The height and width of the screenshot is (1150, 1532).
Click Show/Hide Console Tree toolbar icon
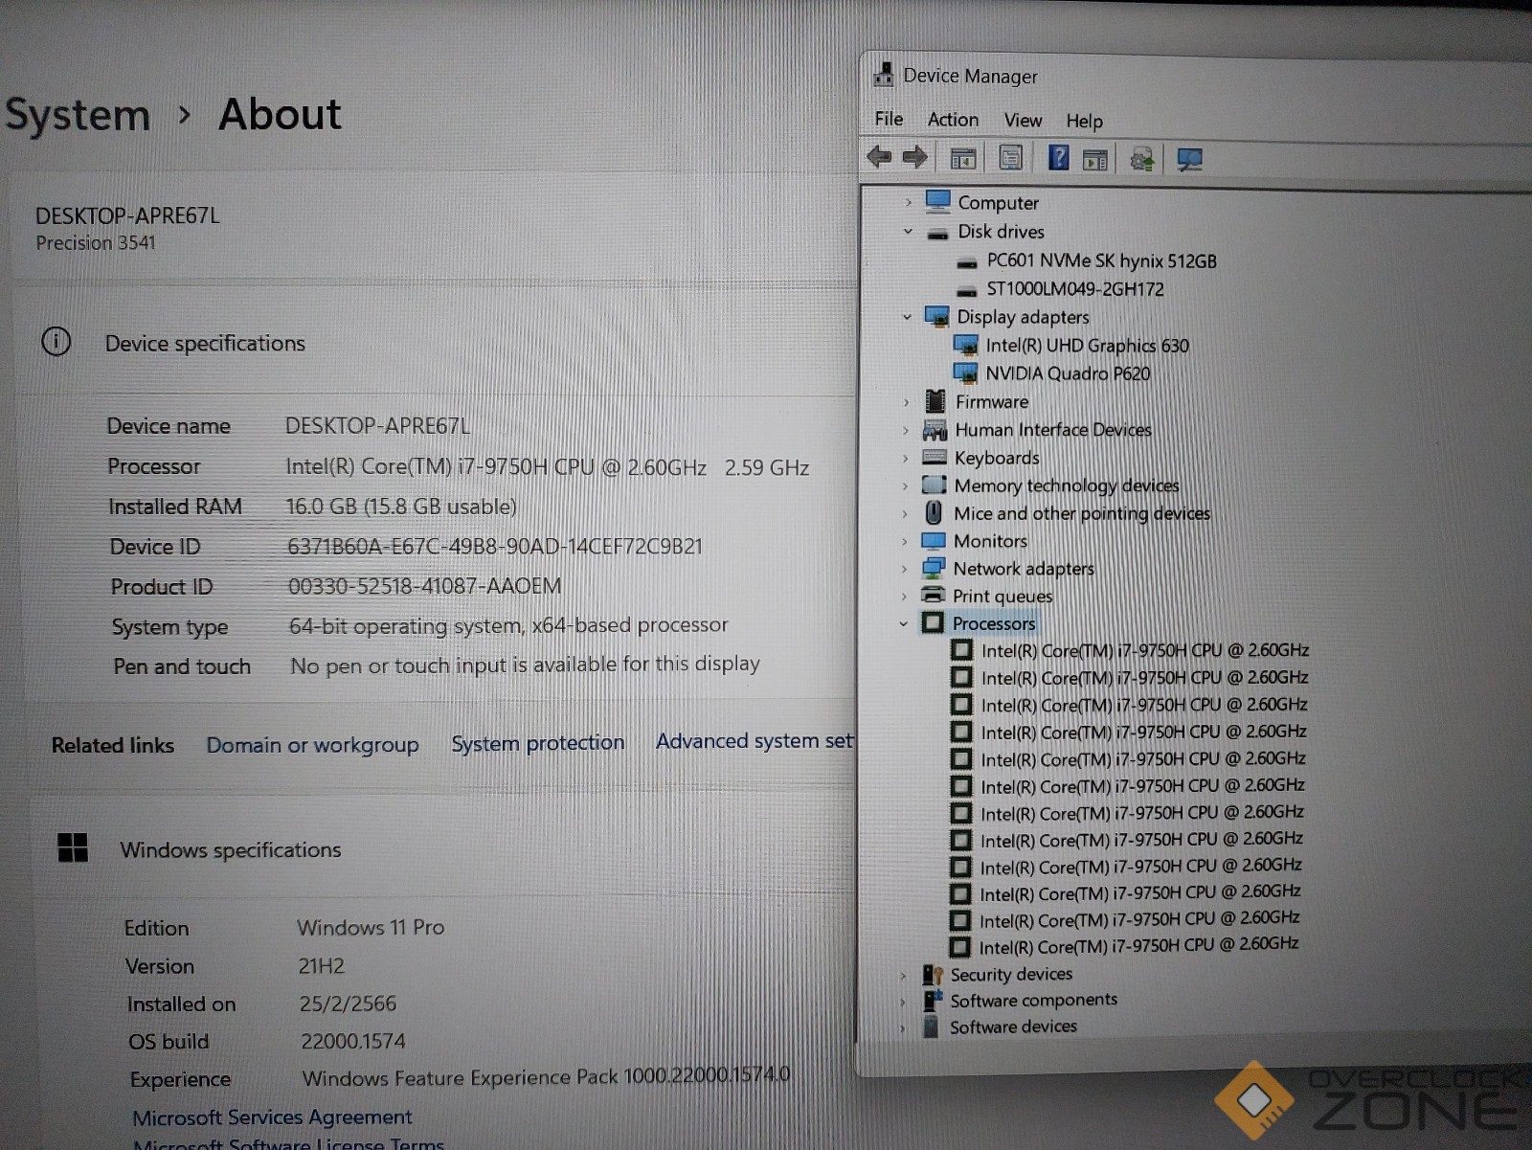963,158
